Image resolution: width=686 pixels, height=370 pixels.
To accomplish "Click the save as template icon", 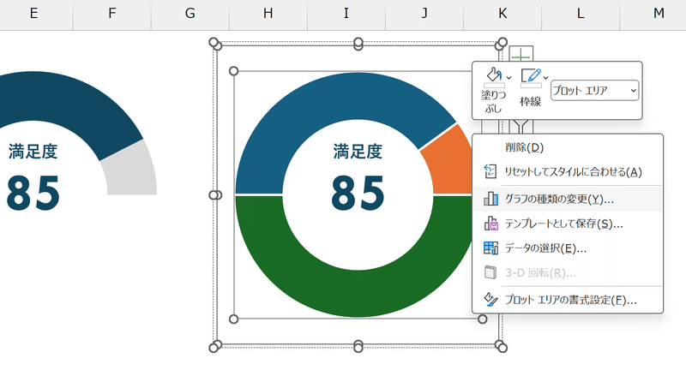I will pos(490,224).
